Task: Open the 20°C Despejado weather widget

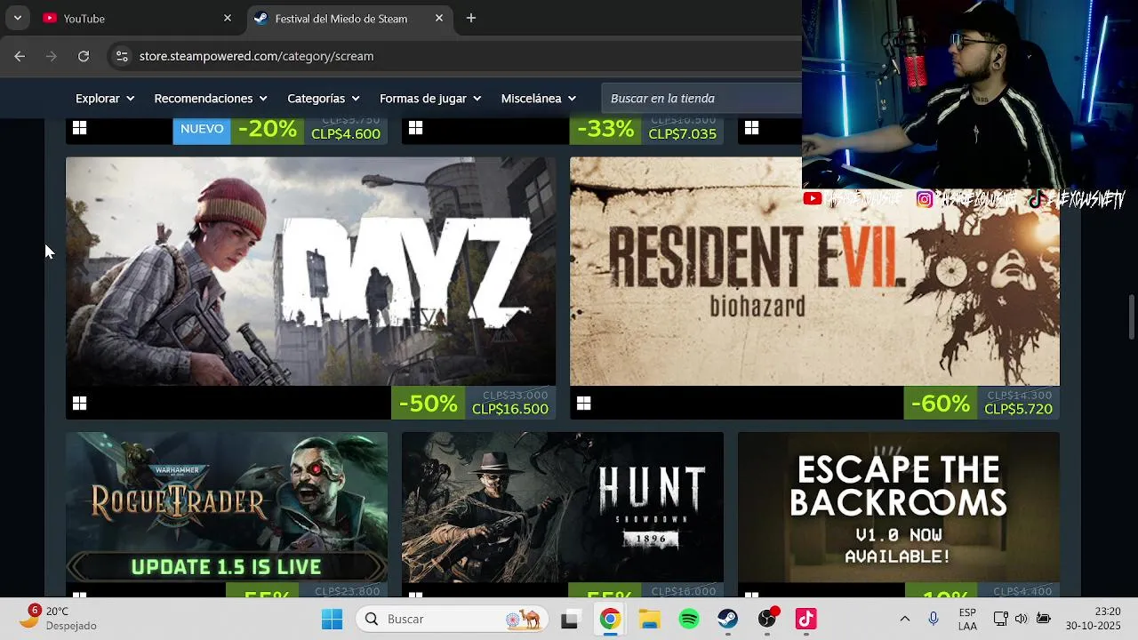Action: coord(59,619)
